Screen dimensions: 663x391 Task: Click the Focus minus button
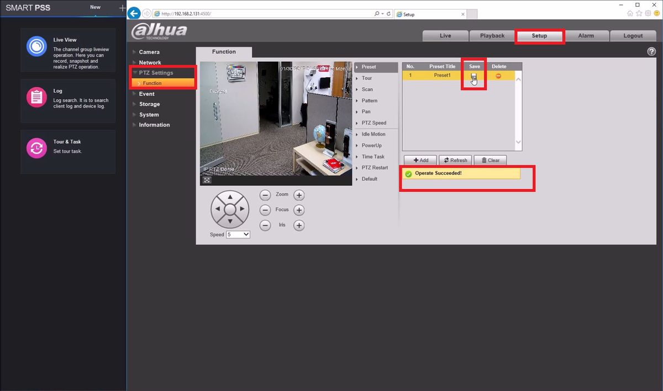265,210
